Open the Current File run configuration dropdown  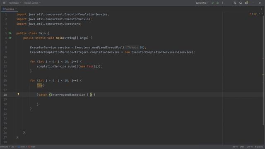click(202, 3)
